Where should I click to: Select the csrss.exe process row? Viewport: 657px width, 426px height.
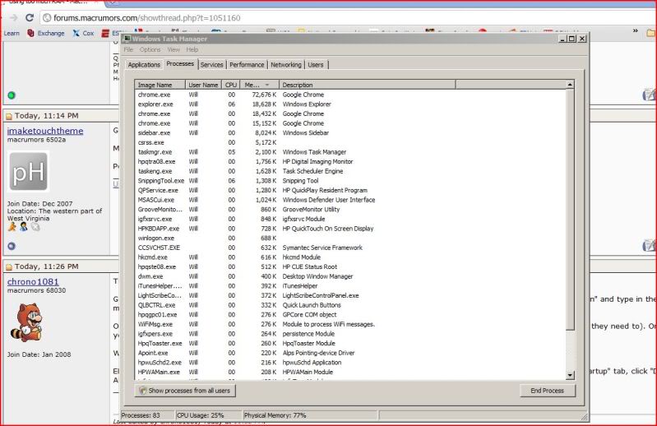pyautogui.click(x=350, y=142)
